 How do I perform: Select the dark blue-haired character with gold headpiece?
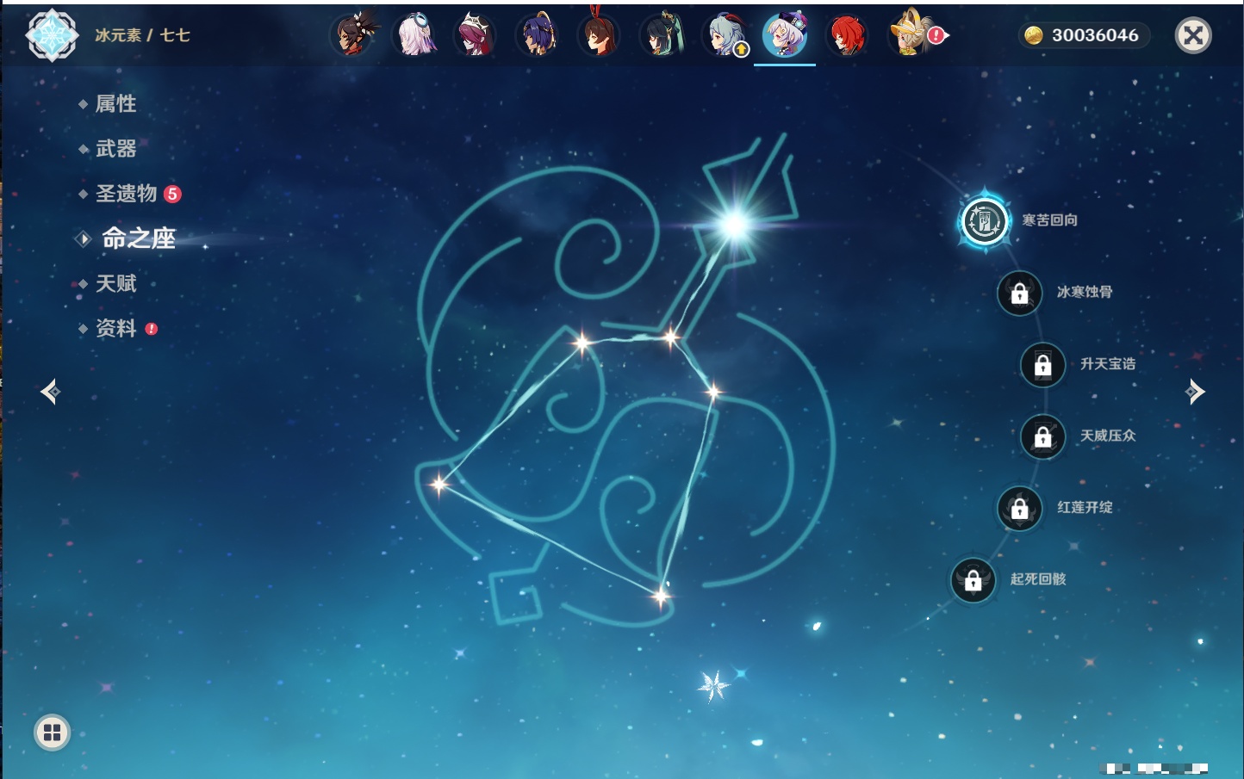tap(538, 35)
